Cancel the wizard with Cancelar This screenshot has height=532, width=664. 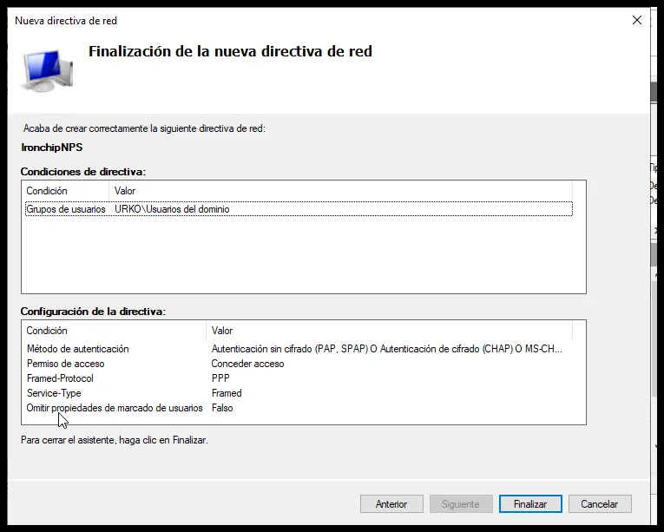click(600, 504)
